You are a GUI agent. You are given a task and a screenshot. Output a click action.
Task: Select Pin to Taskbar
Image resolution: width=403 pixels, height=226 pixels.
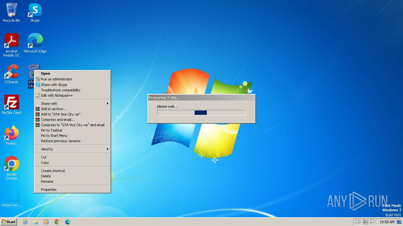(x=72, y=130)
